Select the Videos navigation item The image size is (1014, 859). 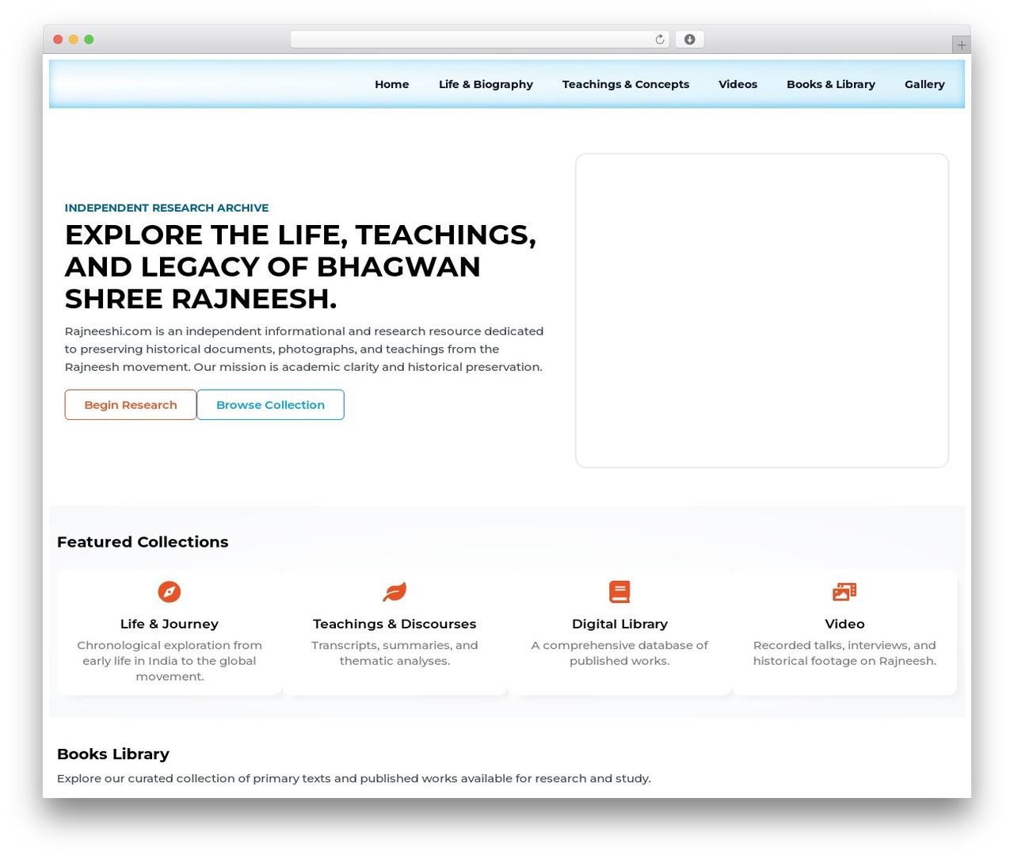point(738,84)
